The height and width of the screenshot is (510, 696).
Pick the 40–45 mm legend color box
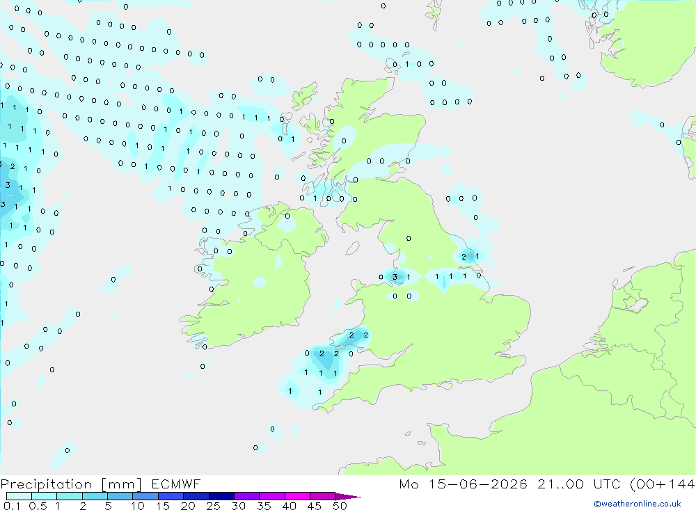297,496
